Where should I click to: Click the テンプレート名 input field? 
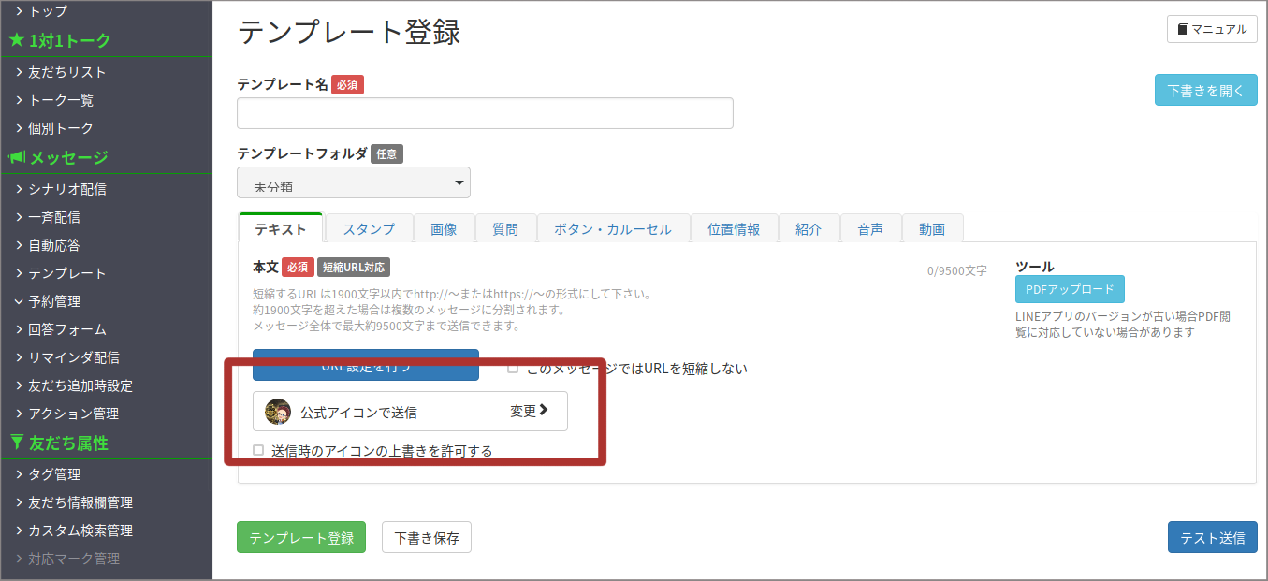[484, 112]
